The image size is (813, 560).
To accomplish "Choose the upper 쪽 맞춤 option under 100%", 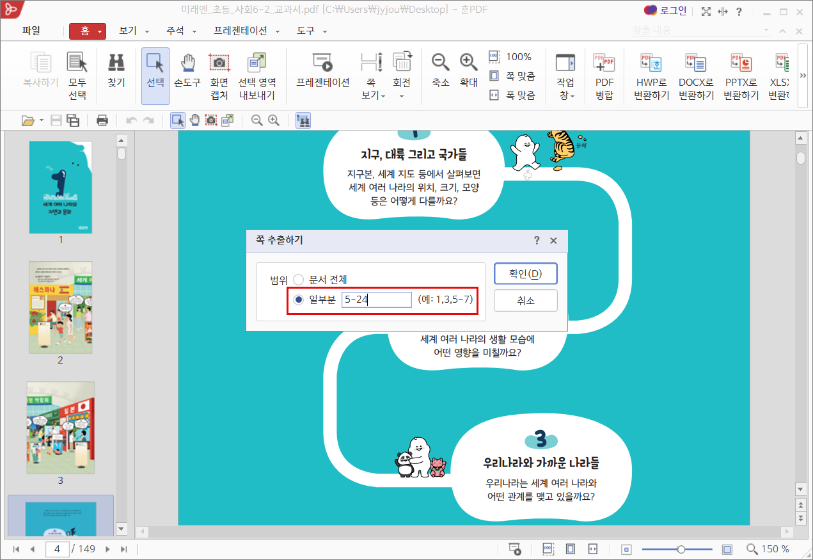I will click(x=512, y=76).
